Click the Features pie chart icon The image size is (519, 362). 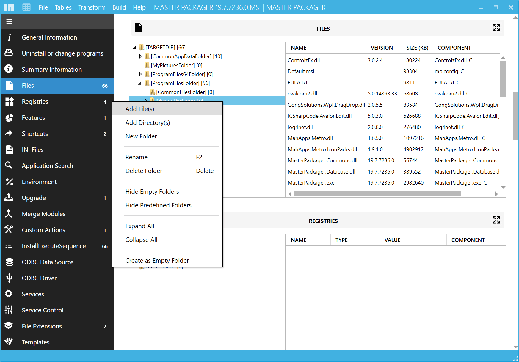(9, 118)
